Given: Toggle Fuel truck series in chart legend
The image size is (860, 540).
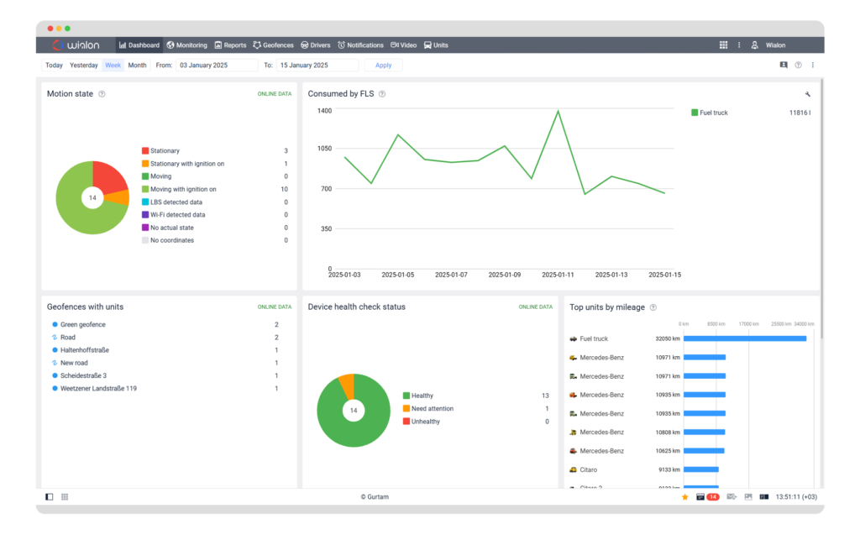Looking at the screenshot, I should pos(708,113).
